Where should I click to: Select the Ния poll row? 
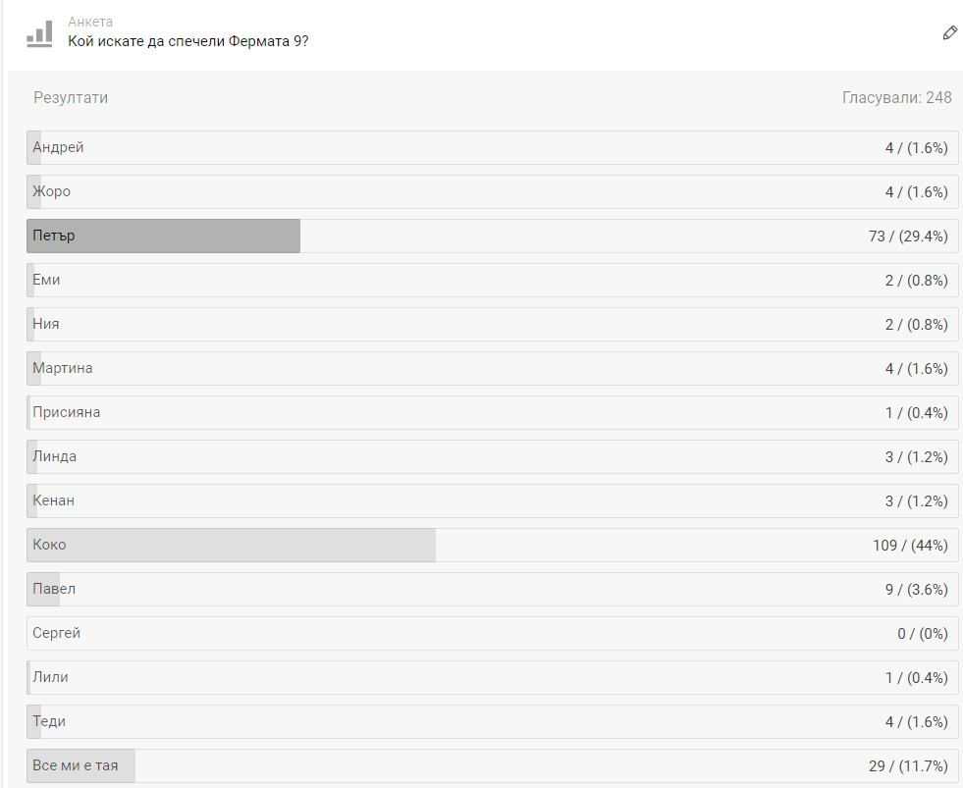[492, 325]
